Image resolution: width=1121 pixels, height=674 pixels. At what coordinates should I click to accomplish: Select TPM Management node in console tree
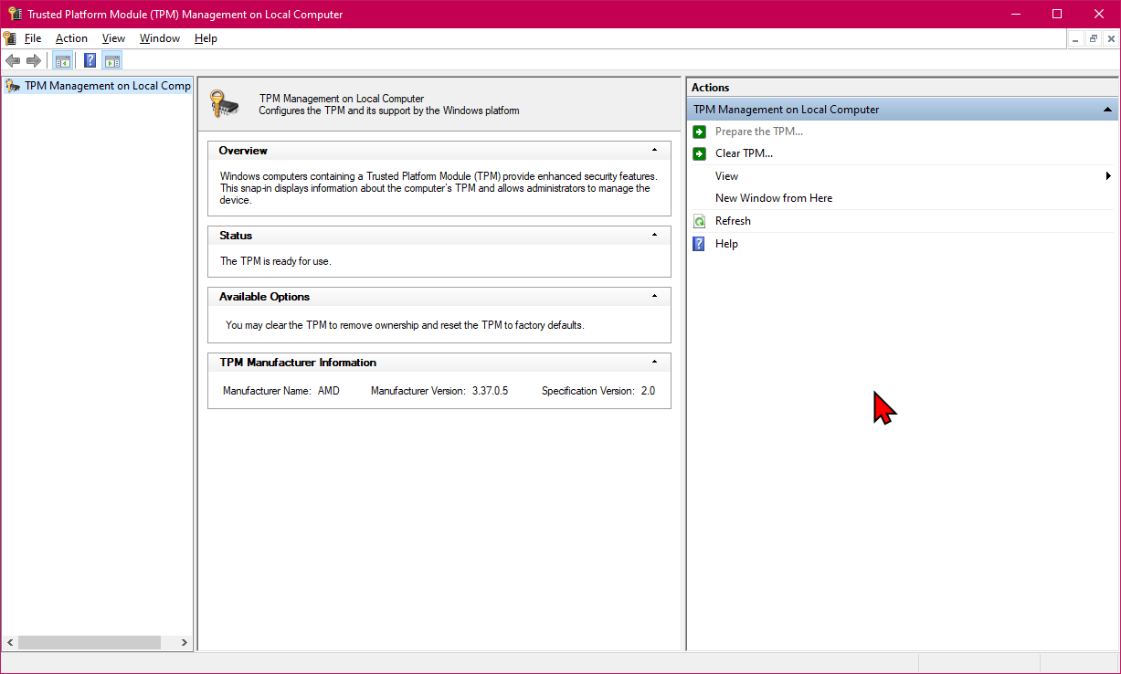coord(107,86)
